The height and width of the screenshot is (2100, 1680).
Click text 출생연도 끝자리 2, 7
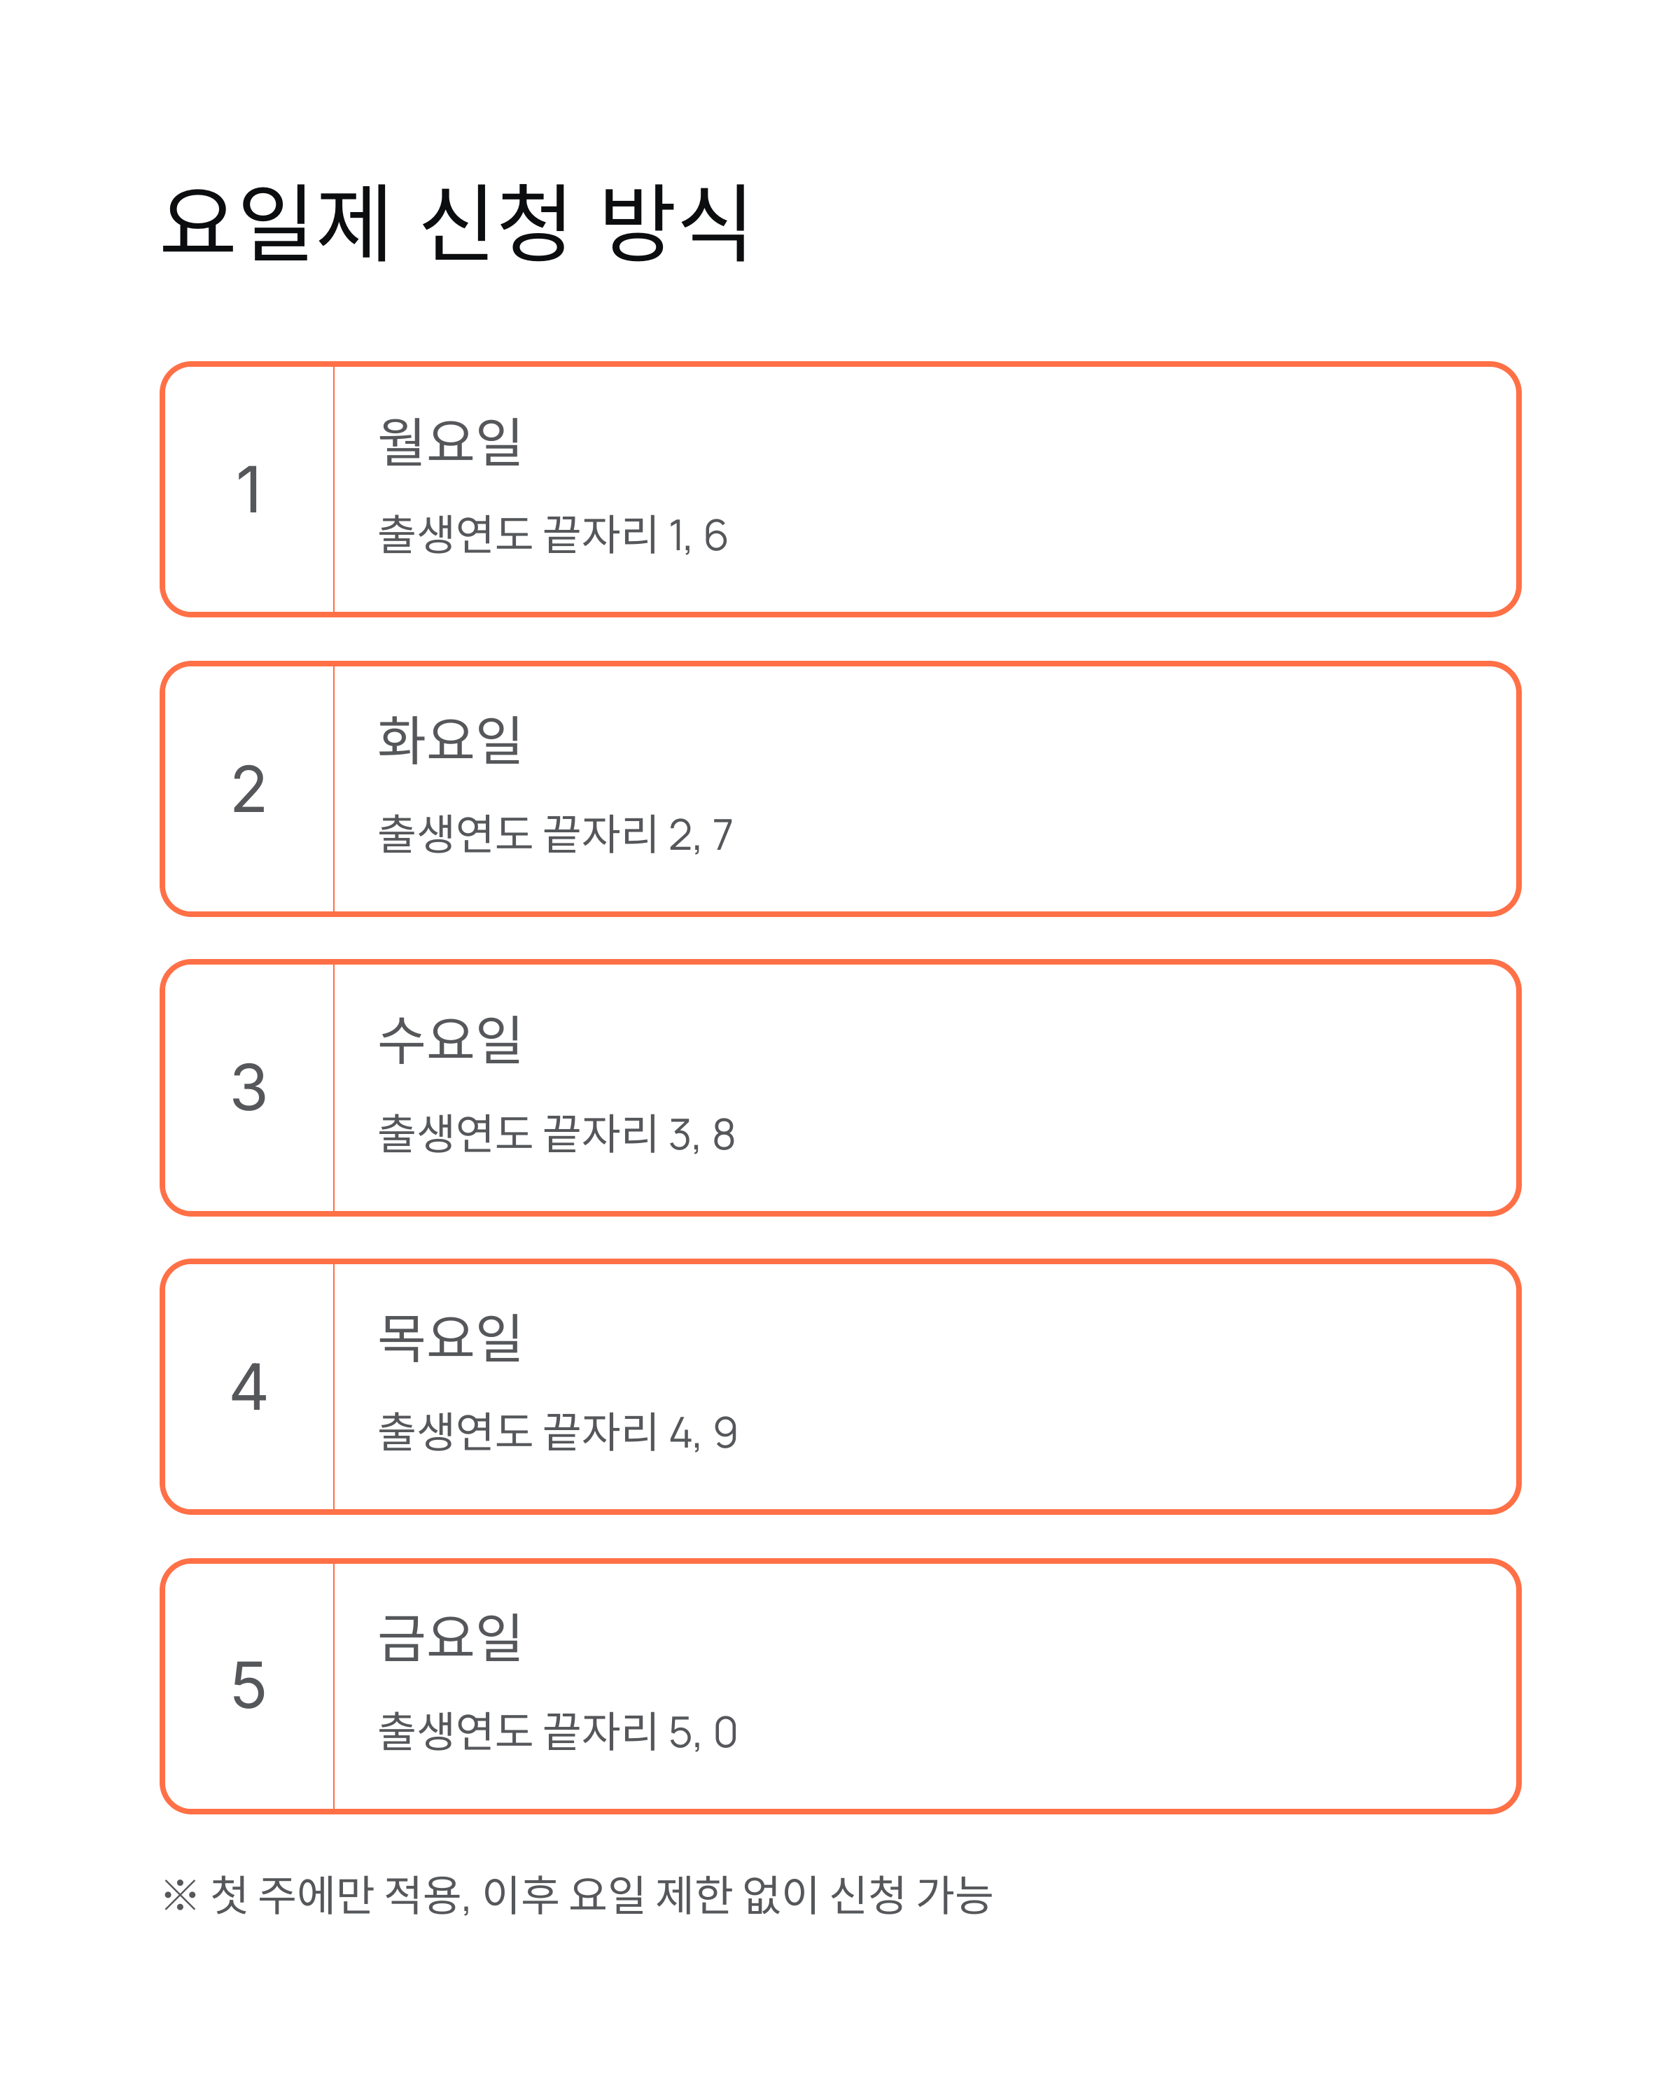[x=555, y=834]
